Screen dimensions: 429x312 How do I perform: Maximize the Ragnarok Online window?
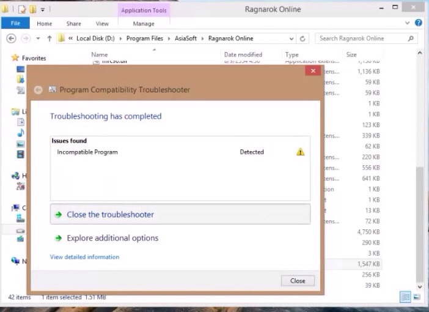click(395, 7)
